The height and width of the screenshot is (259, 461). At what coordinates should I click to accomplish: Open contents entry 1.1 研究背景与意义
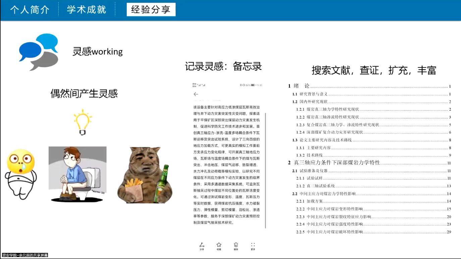372,94
